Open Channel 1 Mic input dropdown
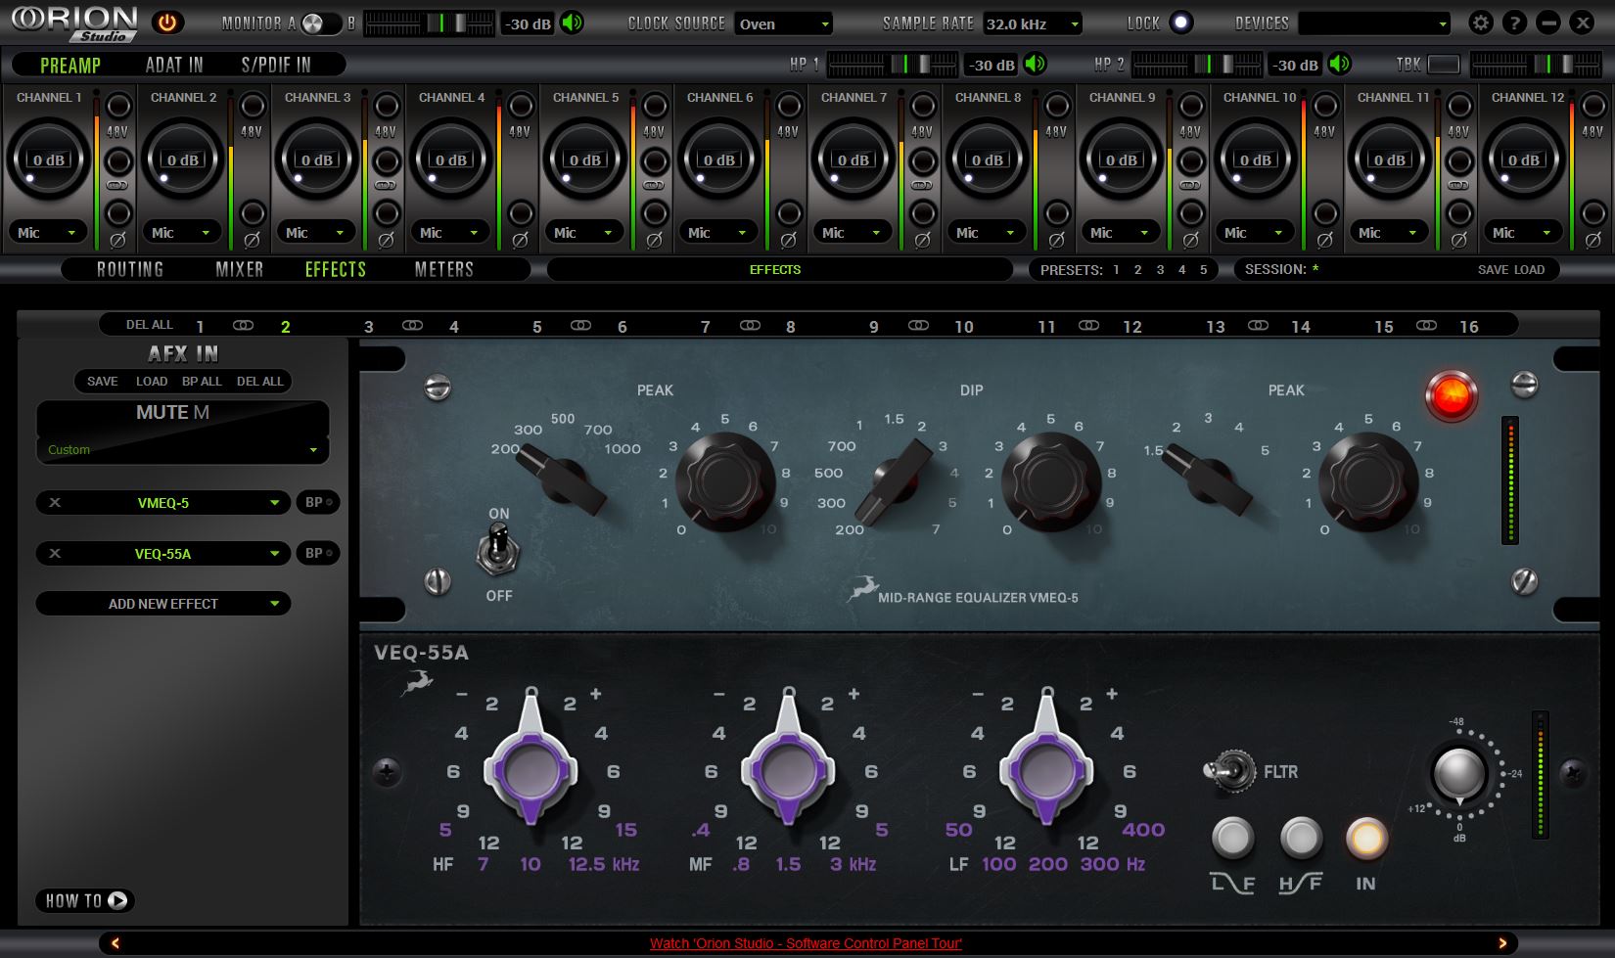This screenshot has width=1615, height=958. 46,232
